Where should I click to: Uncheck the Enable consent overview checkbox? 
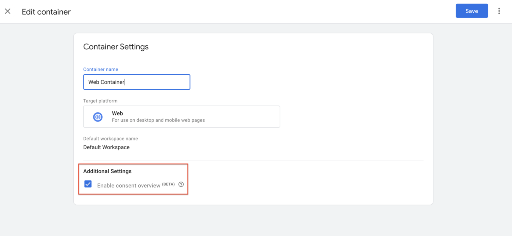[88, 184]
